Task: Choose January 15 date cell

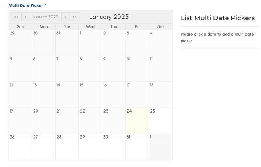Action: coord(90,95)
